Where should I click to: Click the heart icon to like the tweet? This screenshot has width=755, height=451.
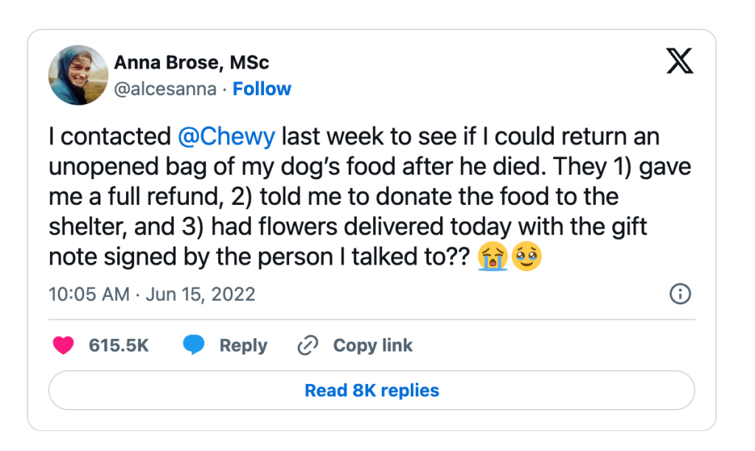click(x=63, y=345)
